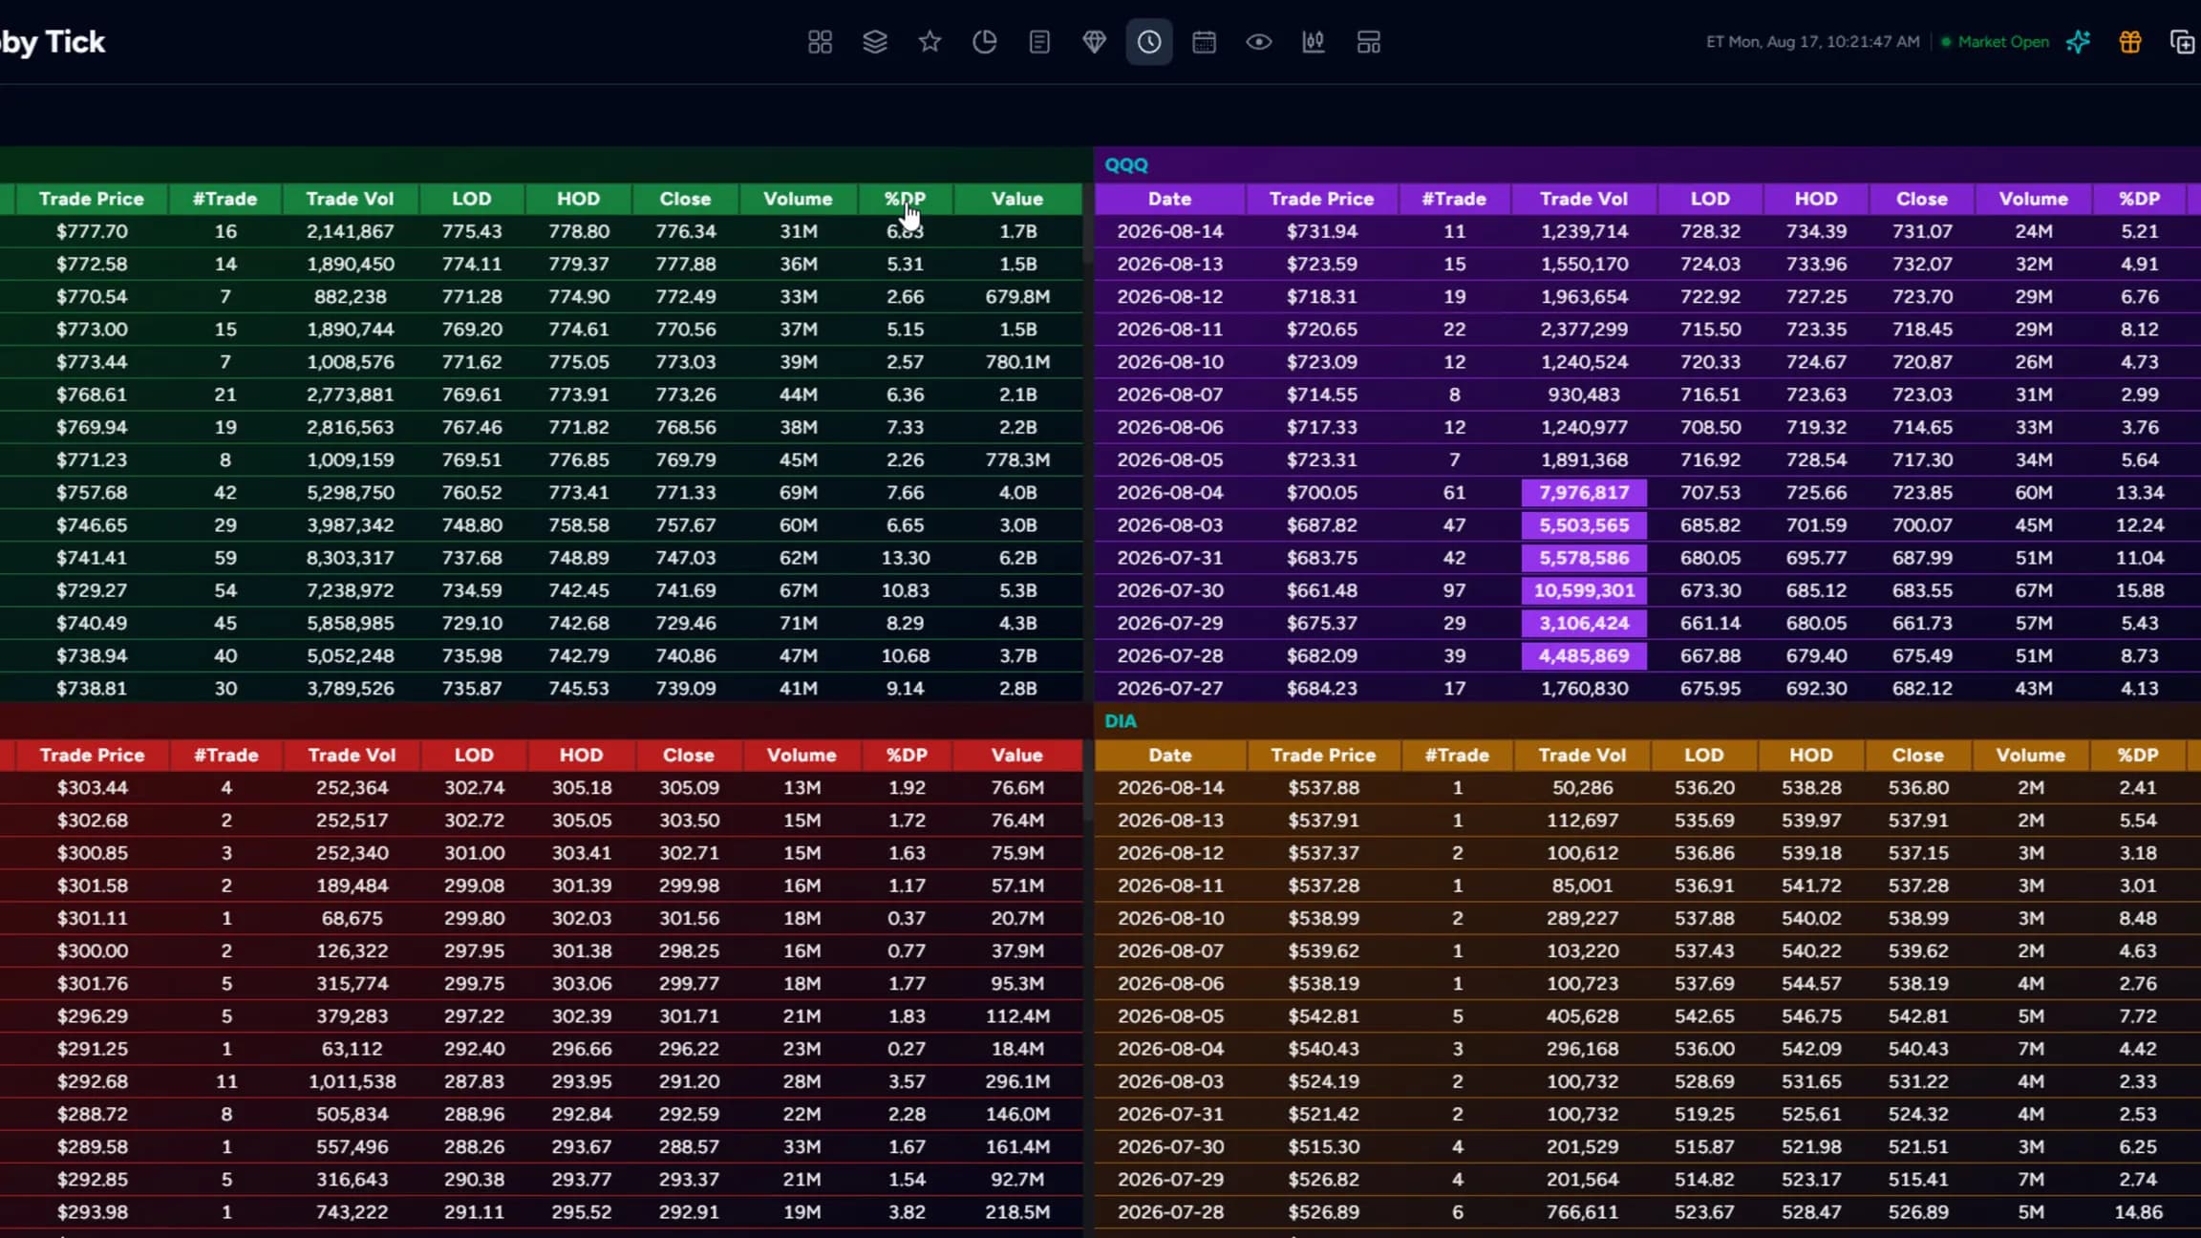Open favorites with the star icon
2201x1238 pixels.
(x=930, y=42)
